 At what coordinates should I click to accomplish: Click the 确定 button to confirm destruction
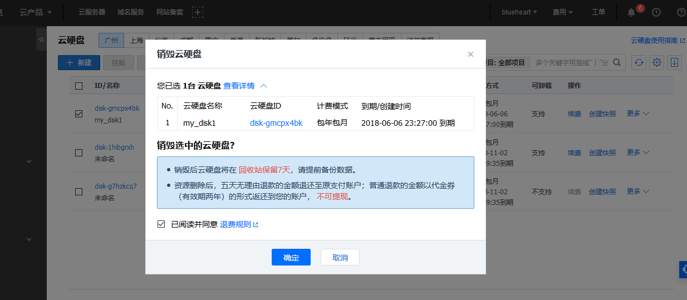pyautogui.click(x=291, y=257)
